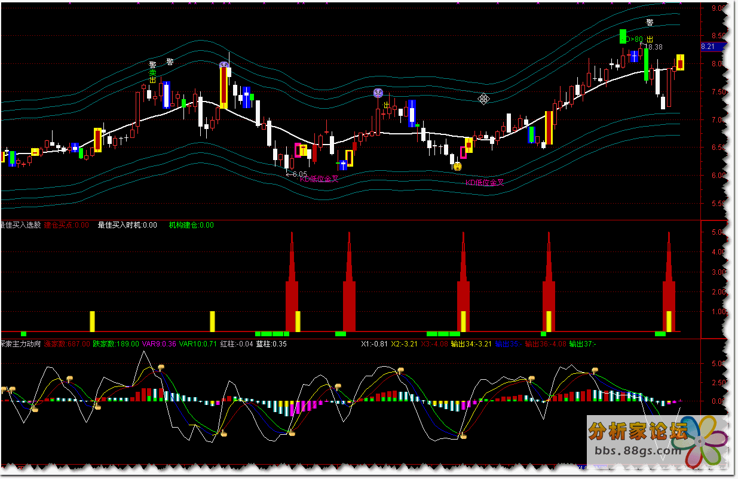This screenshot has width=738, height=479.
Task: Click the 蓝柱:0.35 readout
Action: pos(271,344)
